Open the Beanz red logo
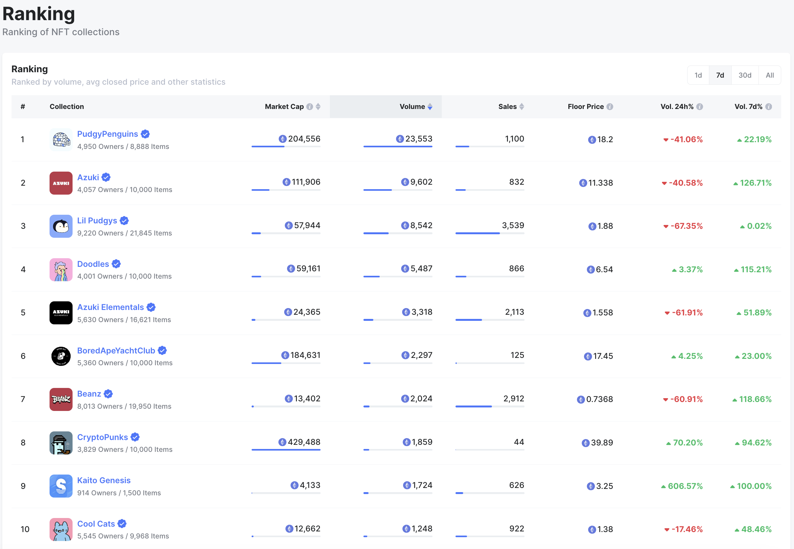Image resolution: width=794 pixels, height=549 pixels. (61, 399)
